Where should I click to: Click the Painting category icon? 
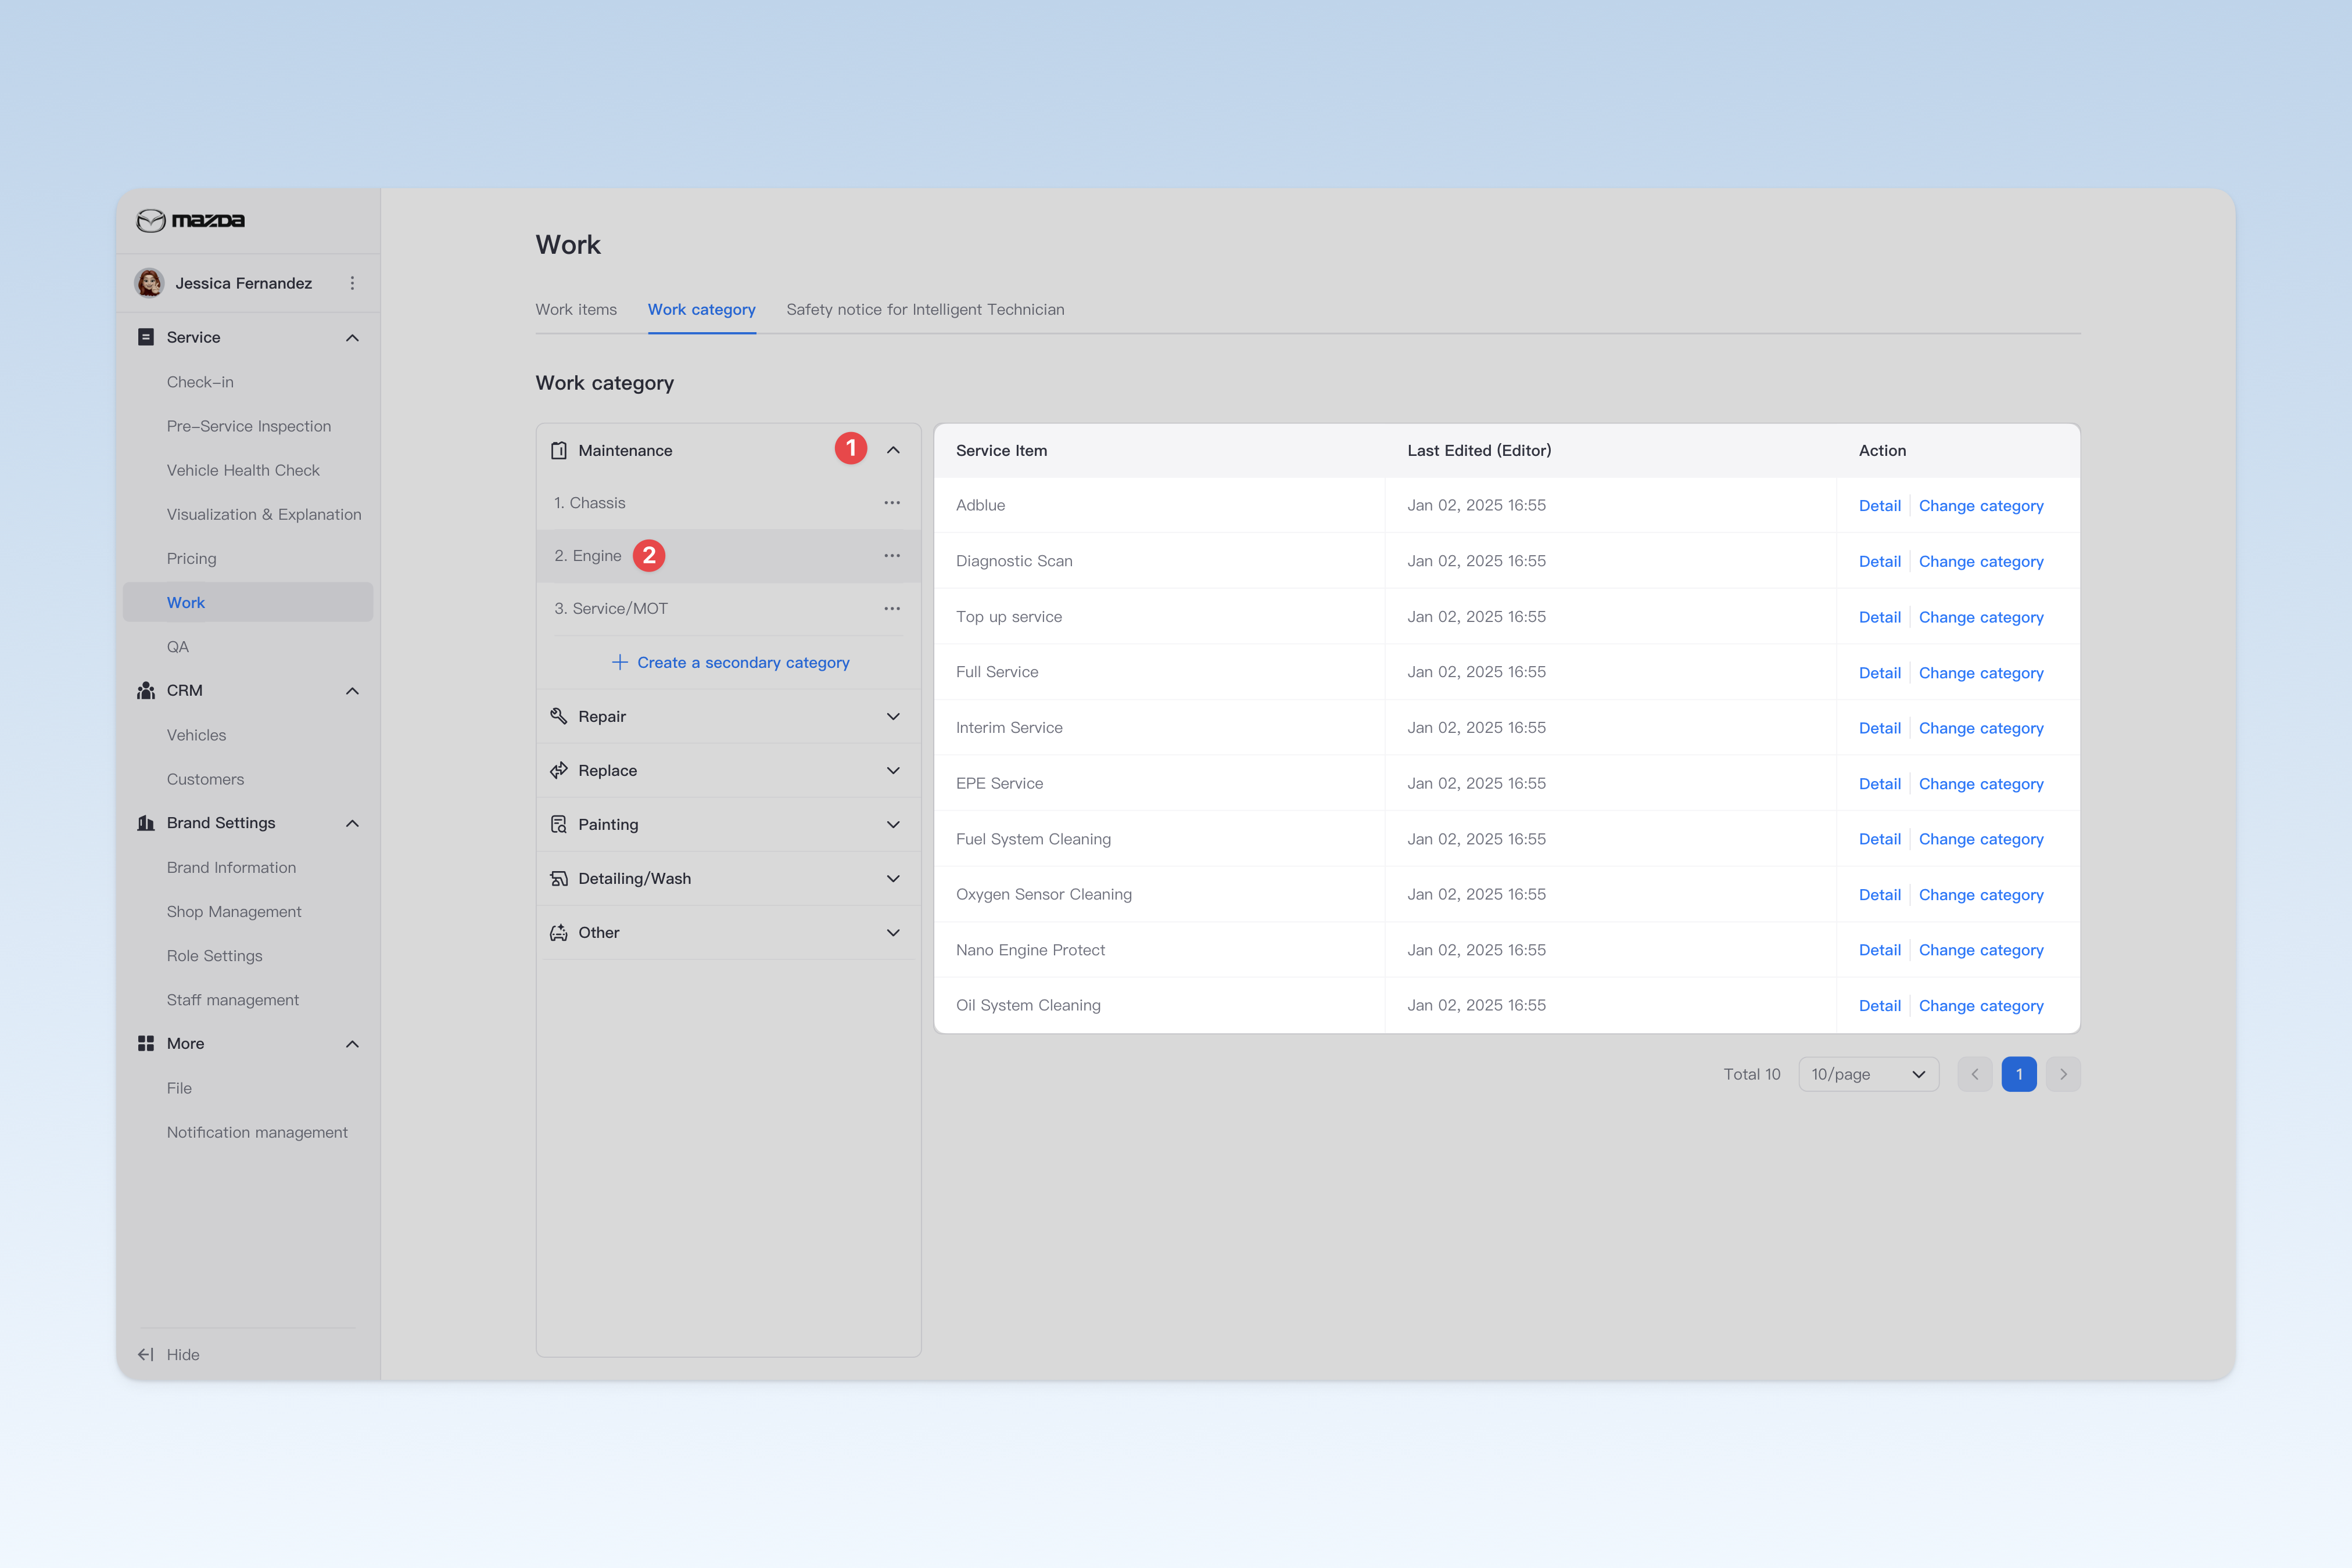[x=558, y=824]
